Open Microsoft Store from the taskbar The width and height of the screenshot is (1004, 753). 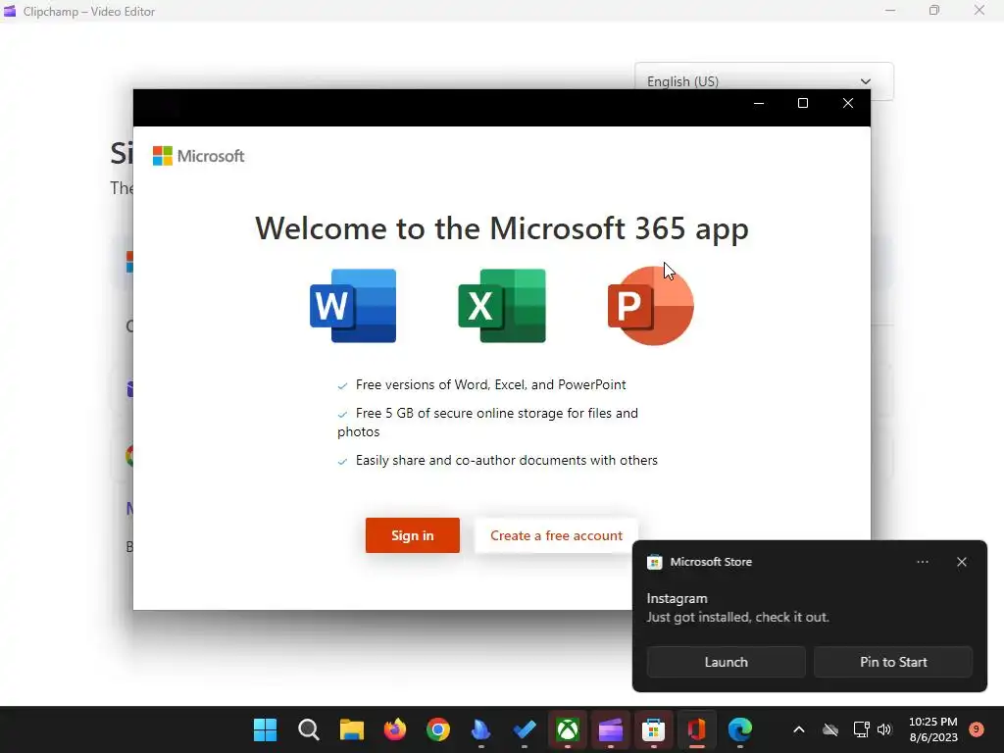click(653, 729)
